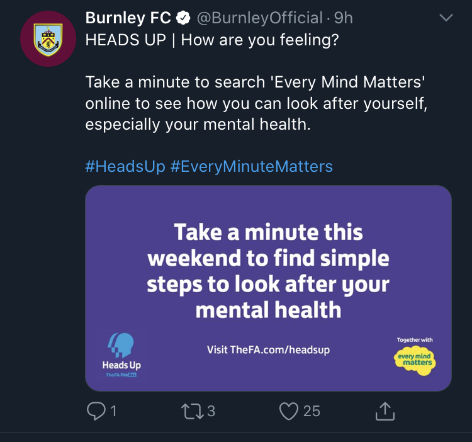Open the #HeadsUp hashtag
Viewport: 472px width, 442px height.
[x=125, y=166]
